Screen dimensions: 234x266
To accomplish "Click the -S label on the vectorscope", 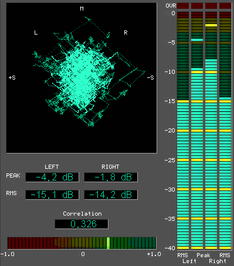I will pyautogui.click(x=150, y=78).
